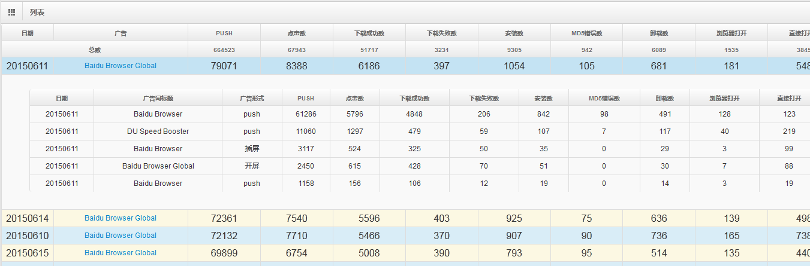Open Baidu Browser Global link for 20150611
The width and height of the screenshot is (810, 266).
pyautogui.click(x=121, y=66)
